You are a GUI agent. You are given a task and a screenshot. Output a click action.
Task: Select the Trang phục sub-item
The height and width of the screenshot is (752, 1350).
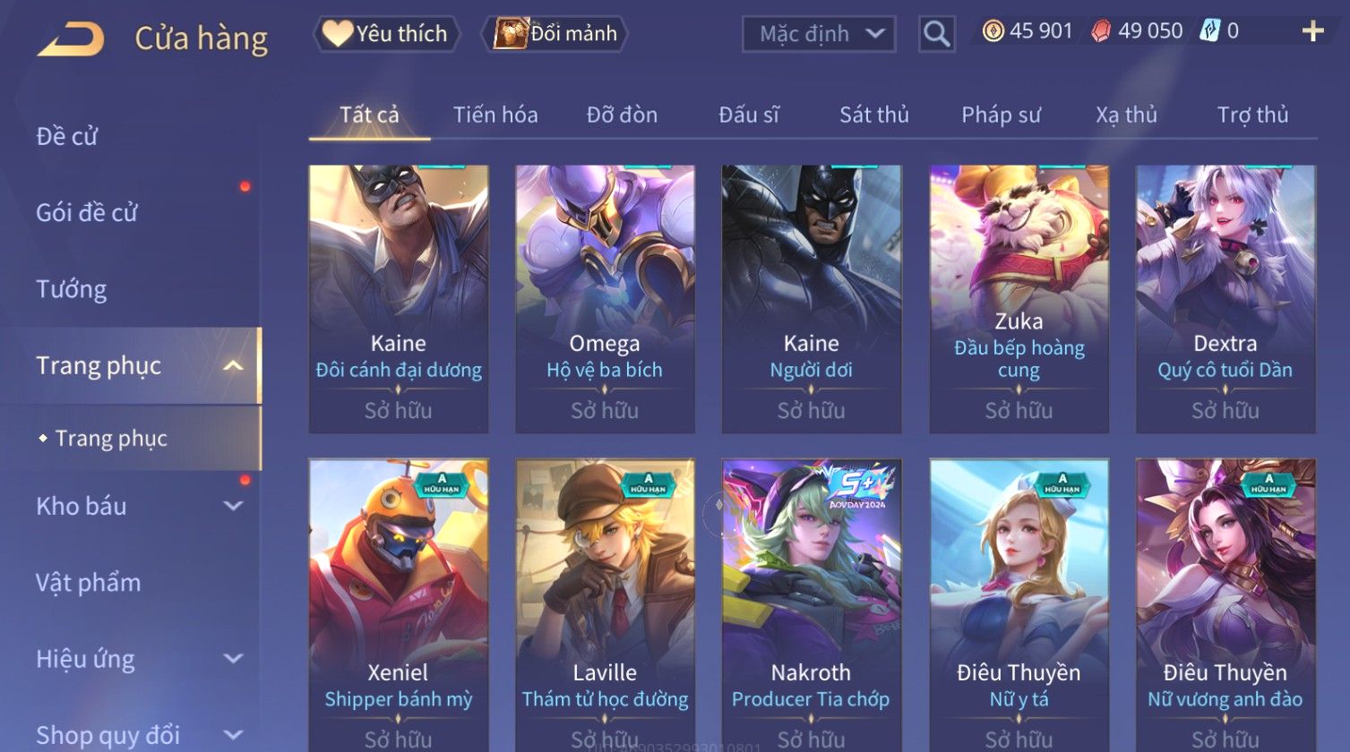tap(111, 438)
